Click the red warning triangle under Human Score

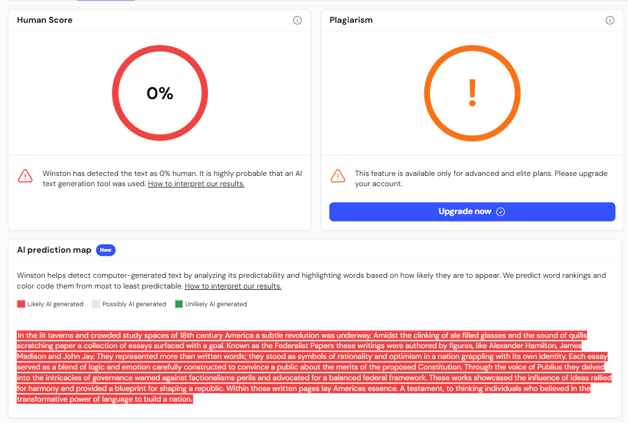click(x=25, y=176)
